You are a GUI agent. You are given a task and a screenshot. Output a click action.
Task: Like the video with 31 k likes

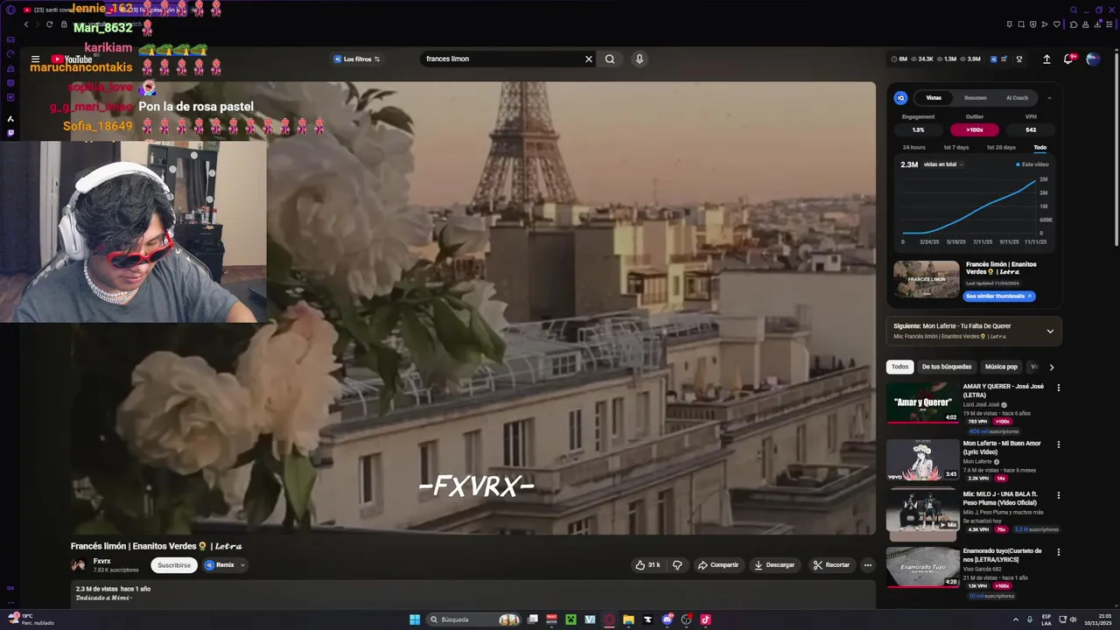[648, 565]
